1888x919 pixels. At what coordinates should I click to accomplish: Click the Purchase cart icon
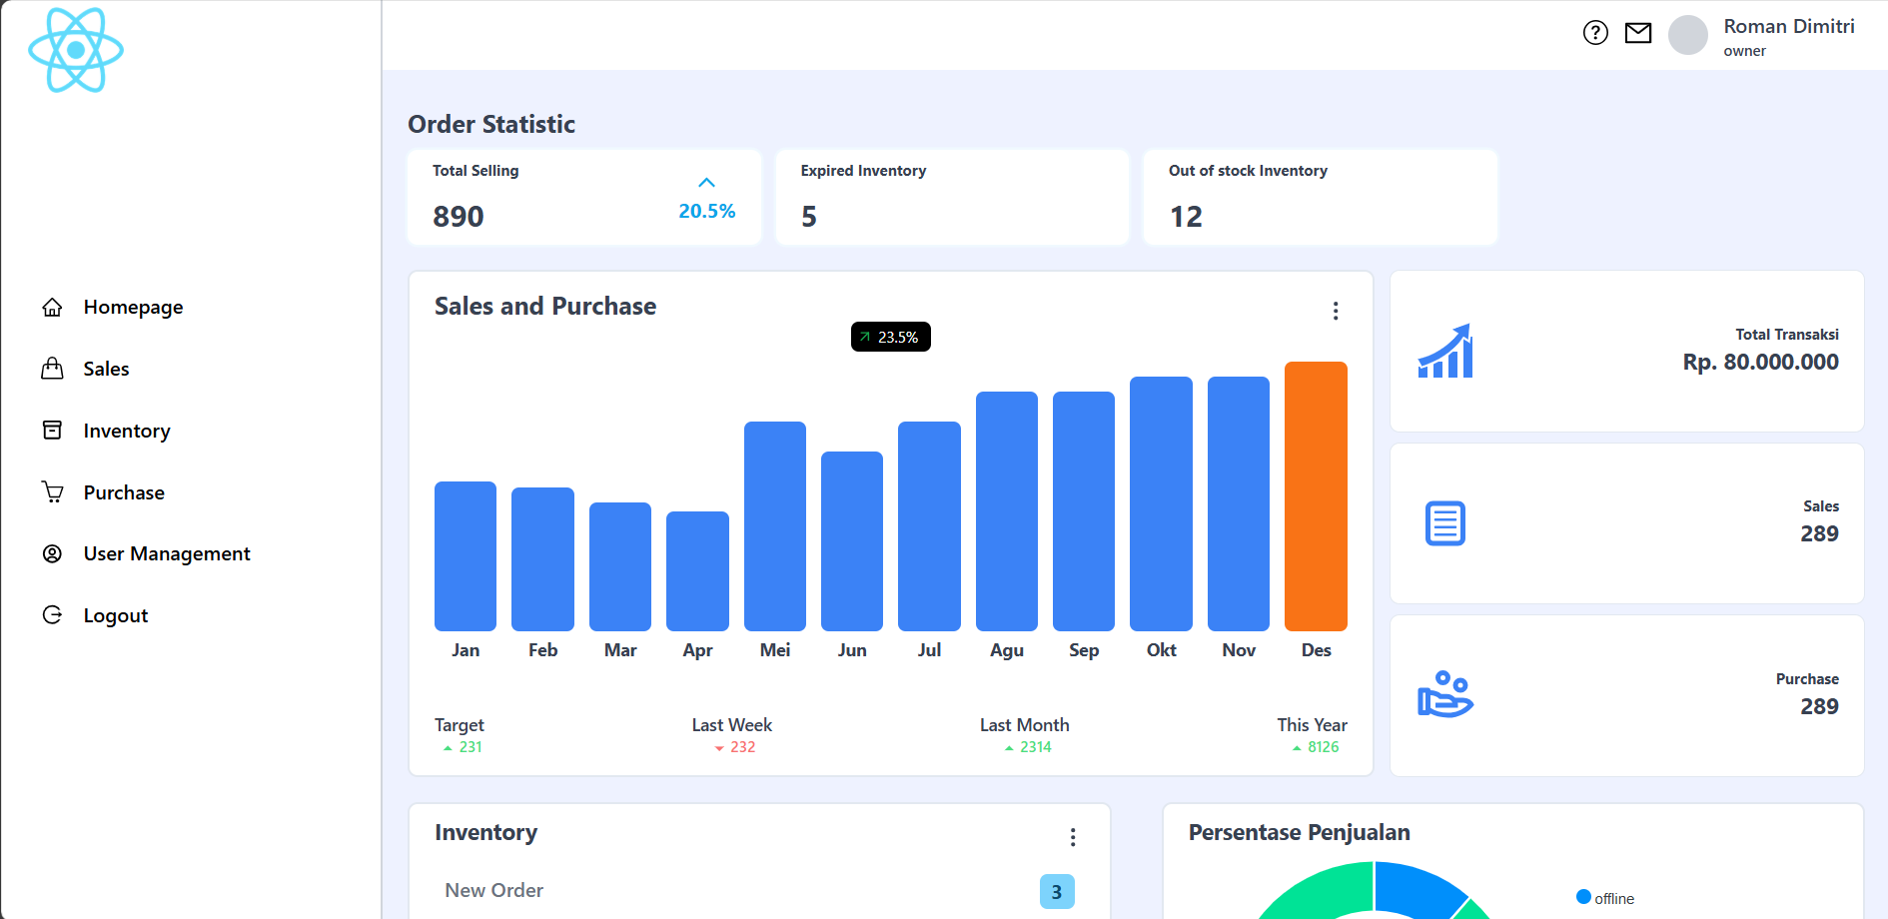pos(52,492)
